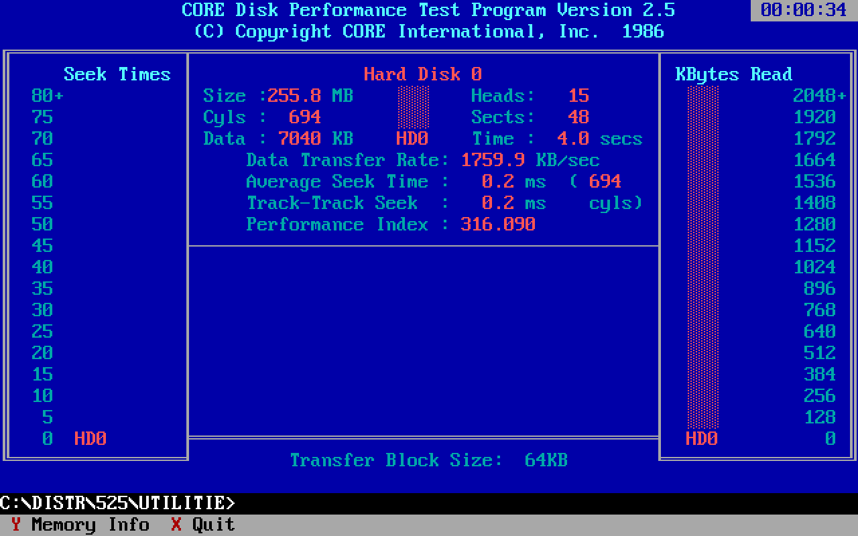Click the 30 mark on Seek Times scale
This screenshot has height=536, width=858.
(42, 310)
